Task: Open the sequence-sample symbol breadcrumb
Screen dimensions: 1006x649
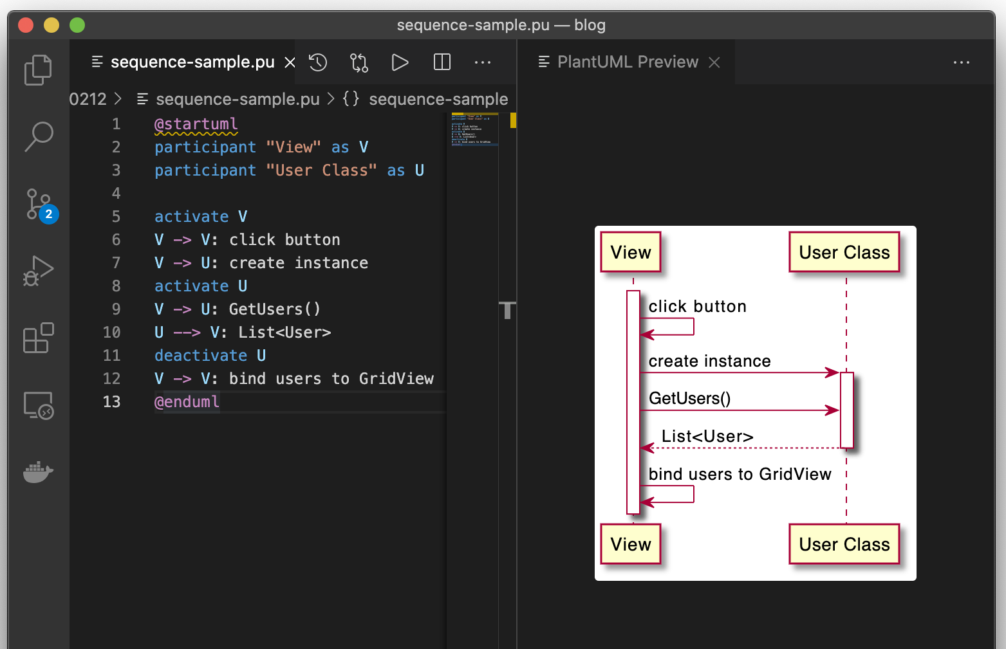Action: [438, 98]
